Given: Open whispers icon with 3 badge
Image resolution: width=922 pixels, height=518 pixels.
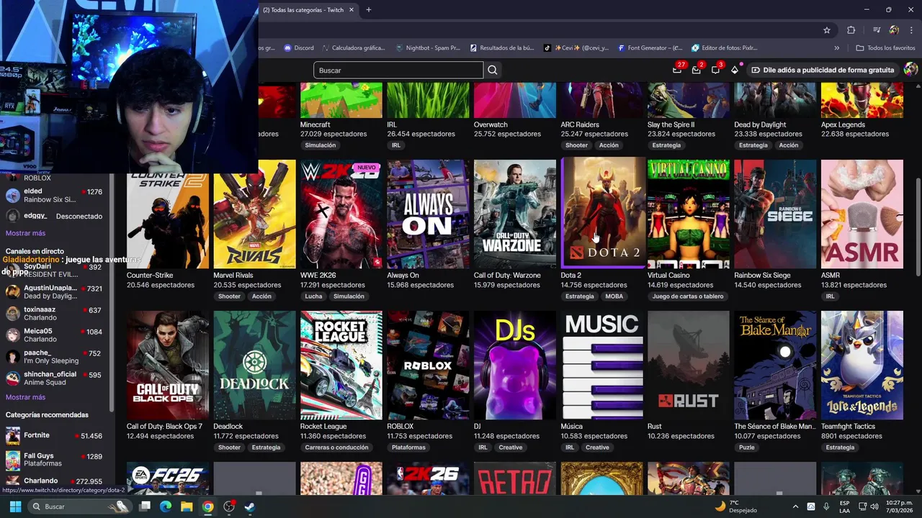Looking at the screenshot, I should 715,70.
